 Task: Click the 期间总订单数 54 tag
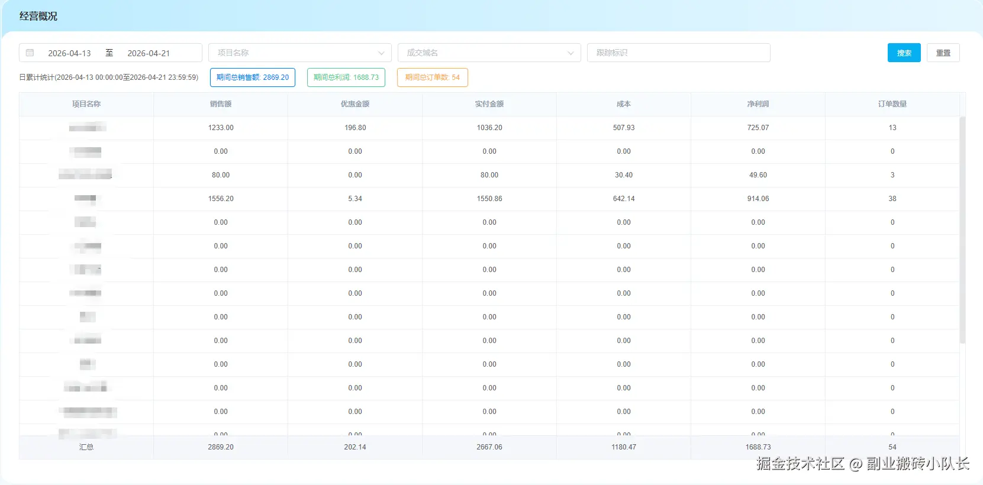(433, 77)
